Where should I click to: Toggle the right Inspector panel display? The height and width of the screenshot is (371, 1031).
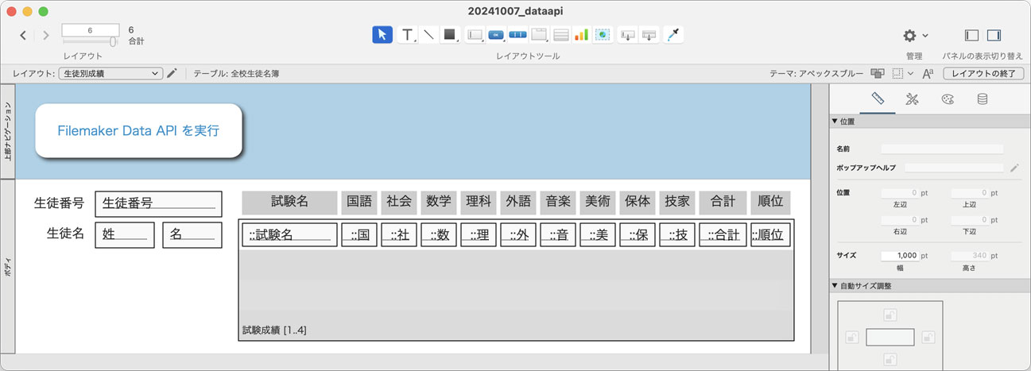(994, 35)
